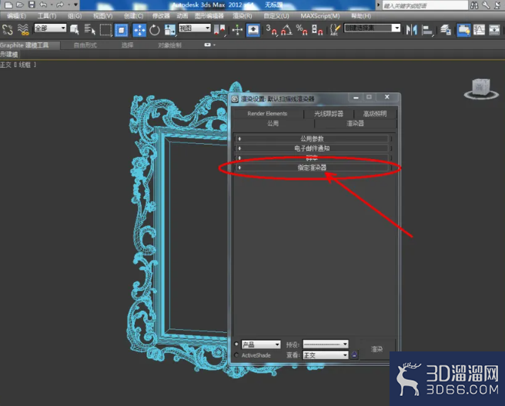
Task: Click the 渲染 render button
Action: tap(376, 349)
